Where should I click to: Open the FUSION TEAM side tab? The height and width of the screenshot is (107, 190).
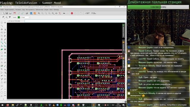123,63
